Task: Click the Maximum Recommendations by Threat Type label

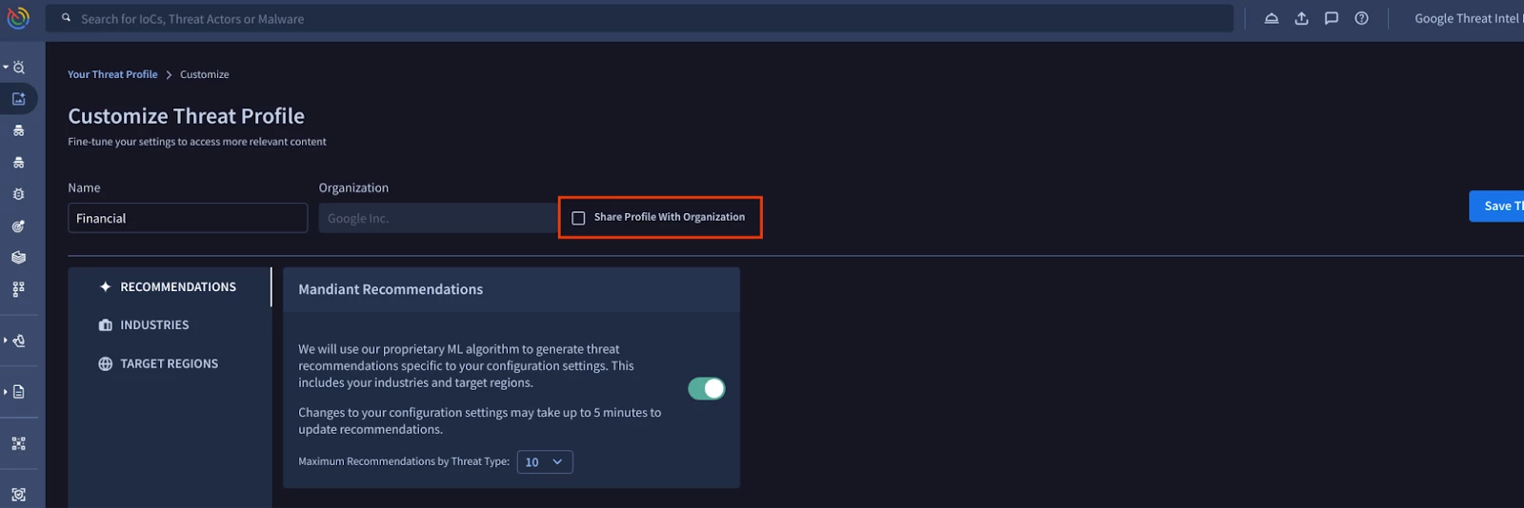Action: point(404,461)
